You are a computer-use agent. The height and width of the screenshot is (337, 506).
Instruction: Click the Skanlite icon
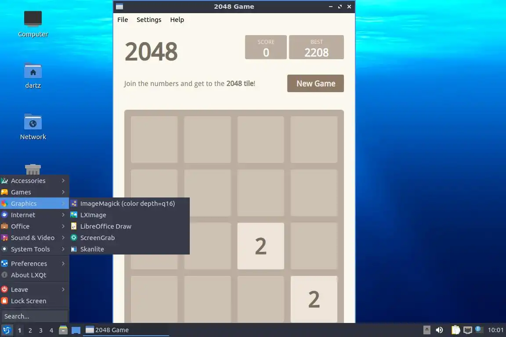click(x=74, y=249)
